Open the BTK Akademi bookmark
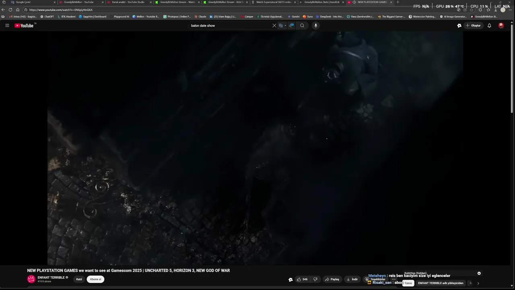 (x=66, y=17)
